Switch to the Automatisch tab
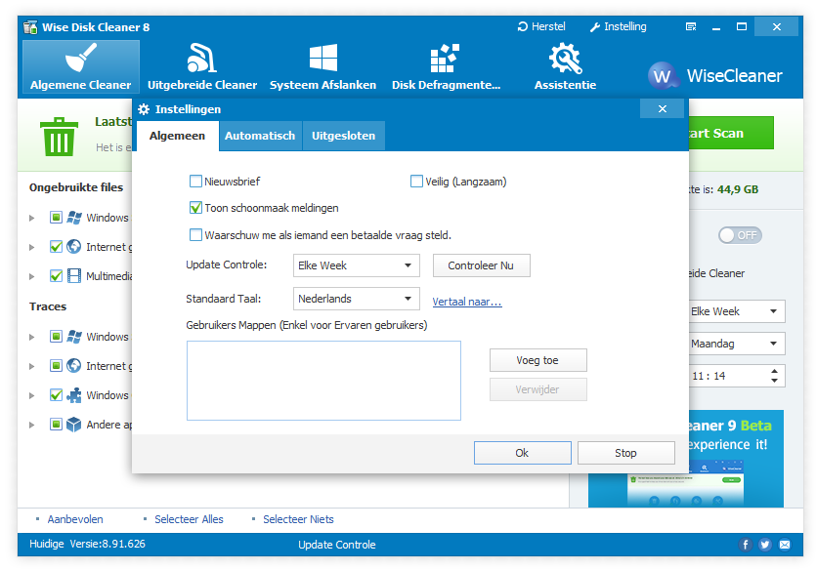The width and height of the screenshot is (816, 570). pos(260,136)
